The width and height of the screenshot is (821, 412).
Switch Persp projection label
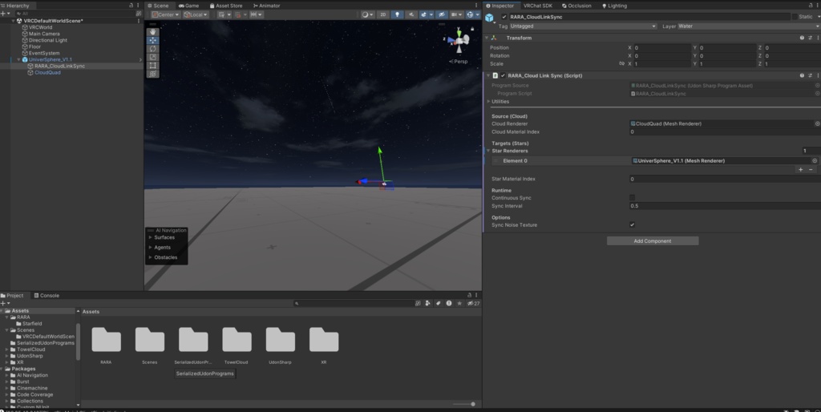click(458, 61)
